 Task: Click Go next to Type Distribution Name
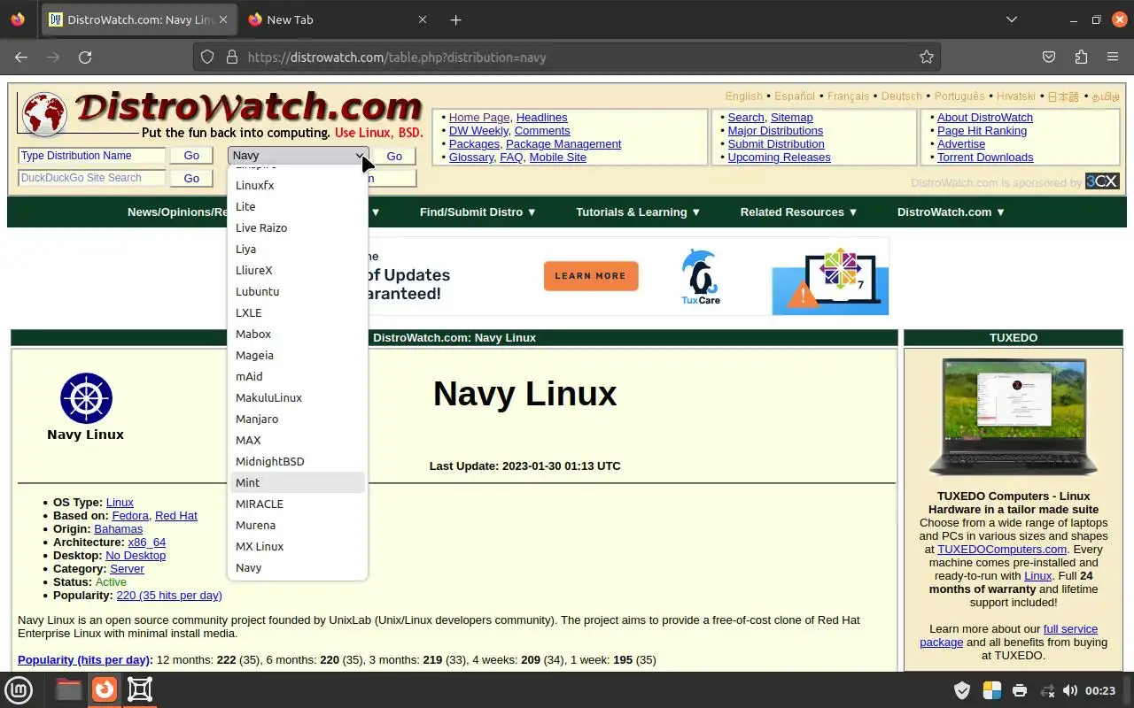191,156
